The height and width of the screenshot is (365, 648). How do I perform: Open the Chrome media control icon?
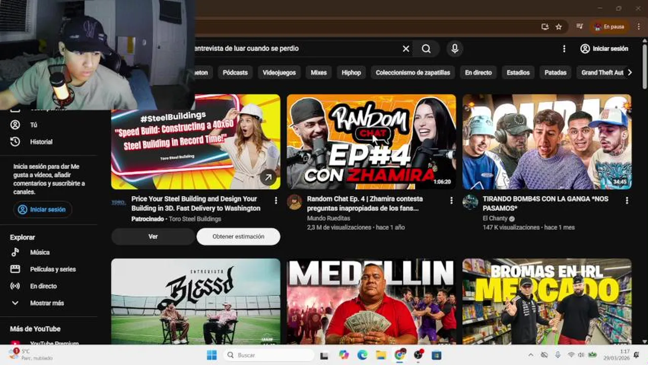tap(580, 27)
